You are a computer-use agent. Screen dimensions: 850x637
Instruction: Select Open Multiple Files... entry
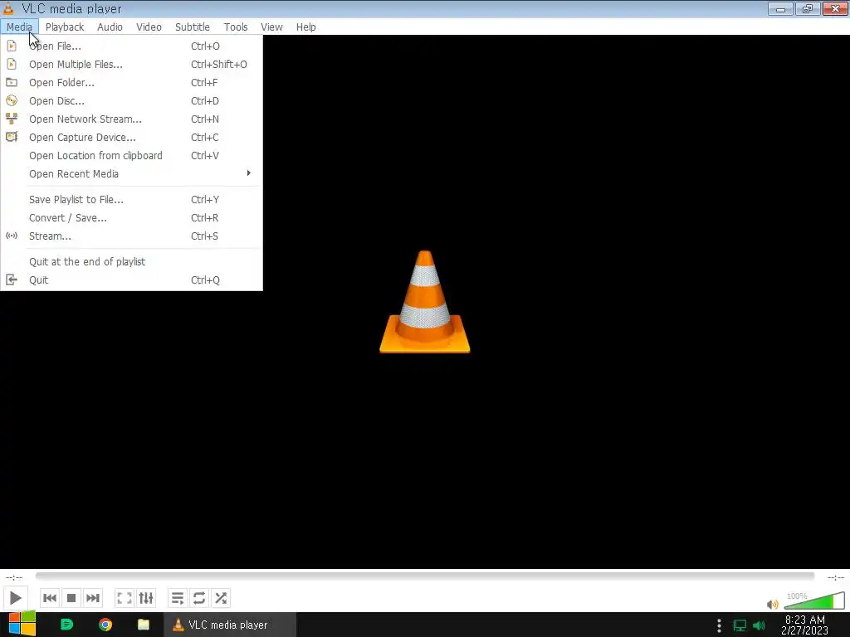tap(132, 65)
